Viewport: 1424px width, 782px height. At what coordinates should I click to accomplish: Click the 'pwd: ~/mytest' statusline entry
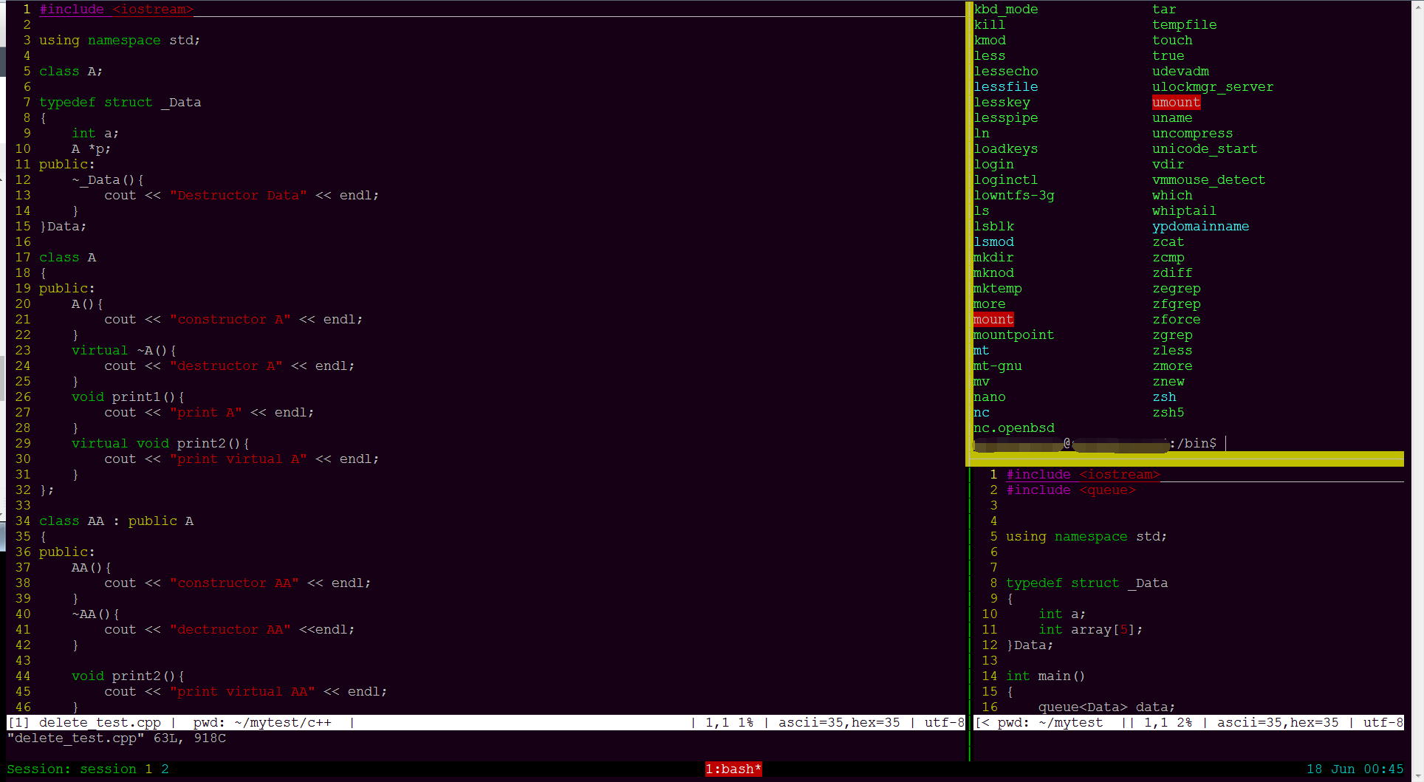(x=1050, y=722)
